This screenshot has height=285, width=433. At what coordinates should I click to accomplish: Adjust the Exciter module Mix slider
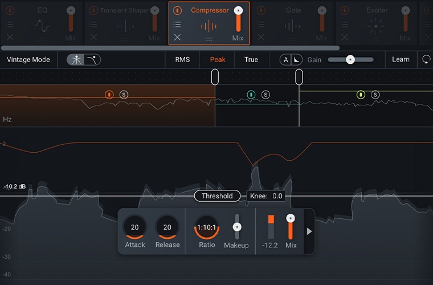pyautogui.click(x=406, y=19)
